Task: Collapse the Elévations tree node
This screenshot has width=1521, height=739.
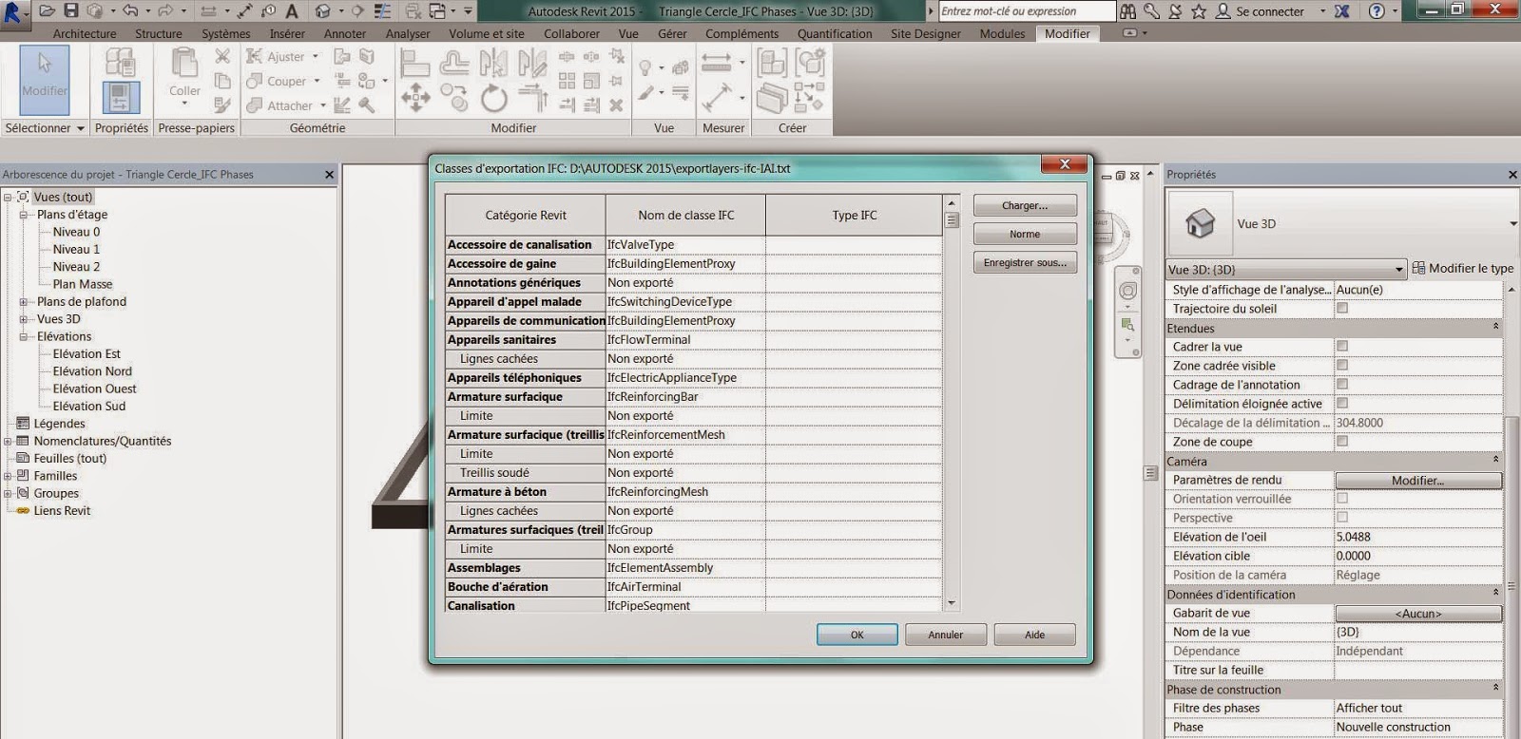Action: point(24,336)
